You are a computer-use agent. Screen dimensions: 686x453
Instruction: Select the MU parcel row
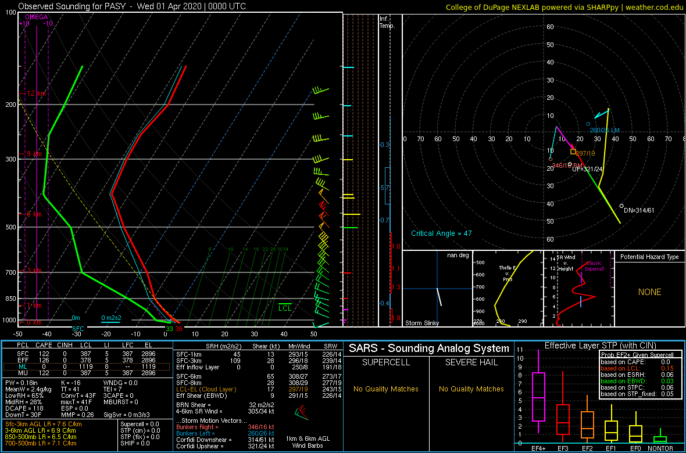[x=86, y=373]
